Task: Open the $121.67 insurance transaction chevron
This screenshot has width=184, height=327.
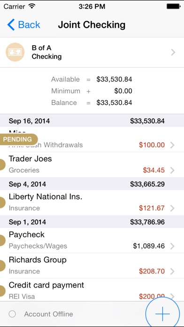Action: click(x=172, y=208)
